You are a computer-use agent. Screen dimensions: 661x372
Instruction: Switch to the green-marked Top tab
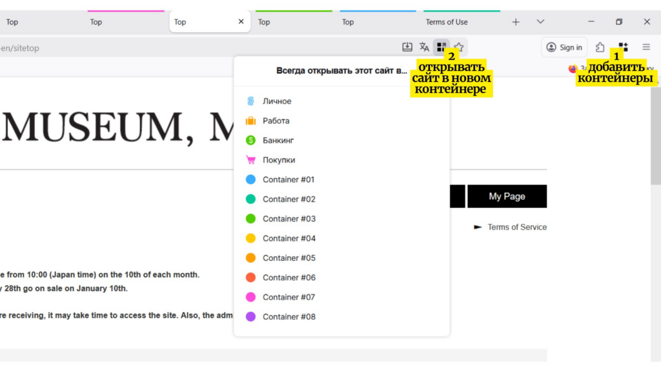pos(294,22)
